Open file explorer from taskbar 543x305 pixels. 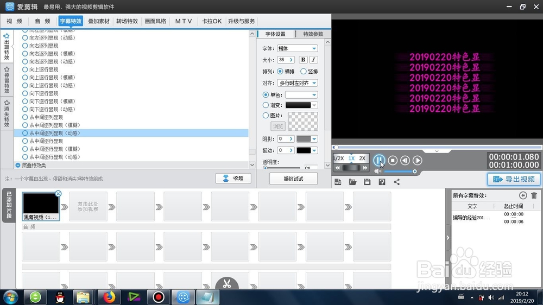83,297
